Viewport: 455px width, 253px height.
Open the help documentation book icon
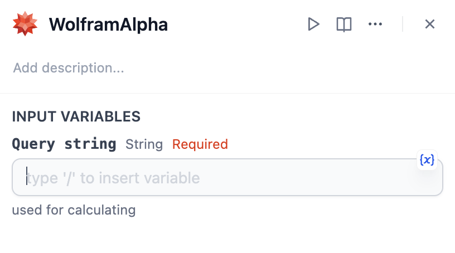(x=344, y=24)
